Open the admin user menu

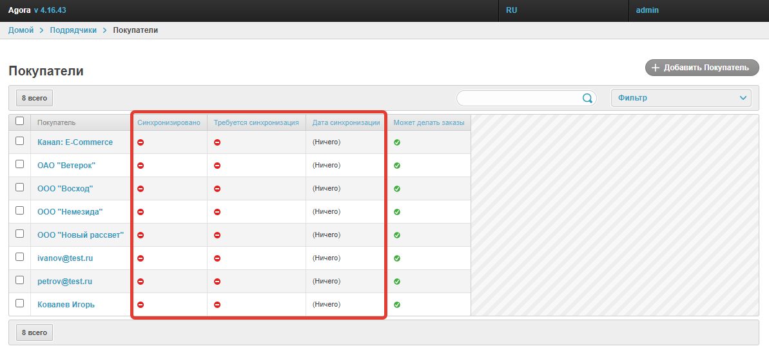click(647, 10)
